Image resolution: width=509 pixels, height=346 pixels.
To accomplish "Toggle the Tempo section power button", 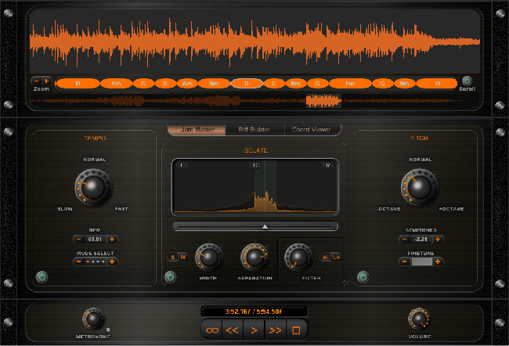I will (x=42, y=277).
